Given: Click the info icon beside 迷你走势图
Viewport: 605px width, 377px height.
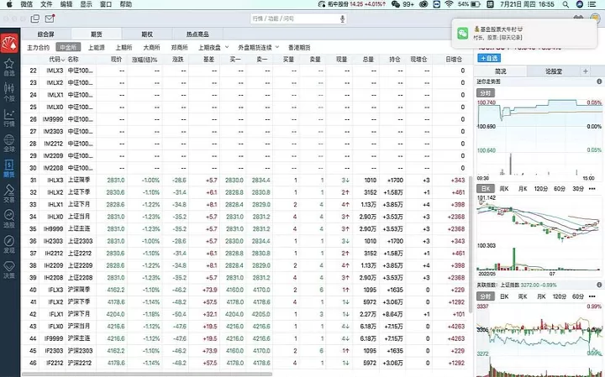Looking at the screenshot, I should tap(599, 81).
